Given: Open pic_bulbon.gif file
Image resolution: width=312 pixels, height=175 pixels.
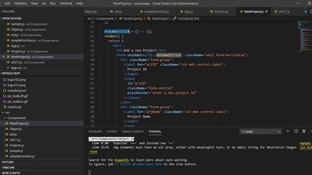Looking at the screenshot, I should [x=18, y=102].
